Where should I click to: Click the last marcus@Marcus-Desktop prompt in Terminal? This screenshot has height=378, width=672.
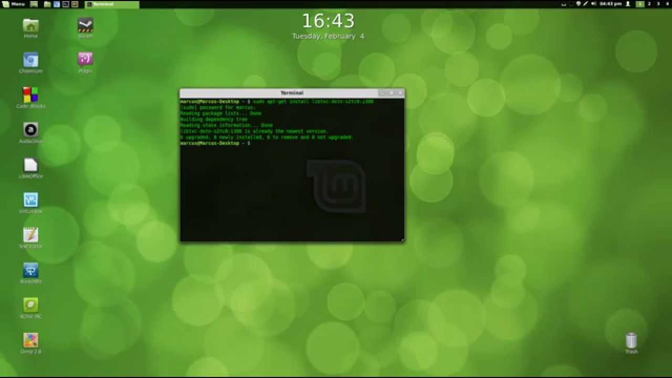click(215, 143)
